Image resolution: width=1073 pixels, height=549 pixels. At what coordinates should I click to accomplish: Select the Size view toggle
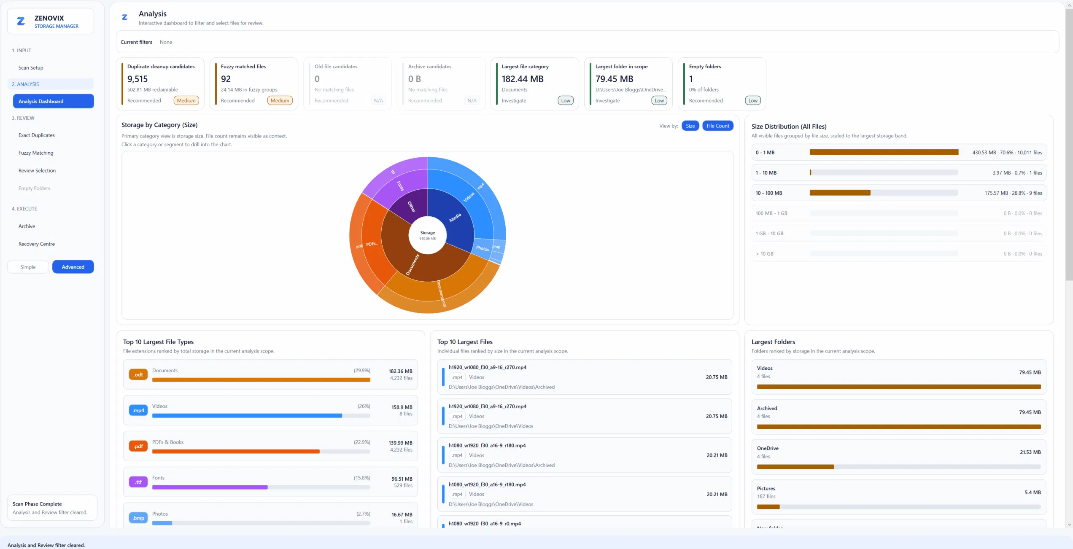[690, 126]
